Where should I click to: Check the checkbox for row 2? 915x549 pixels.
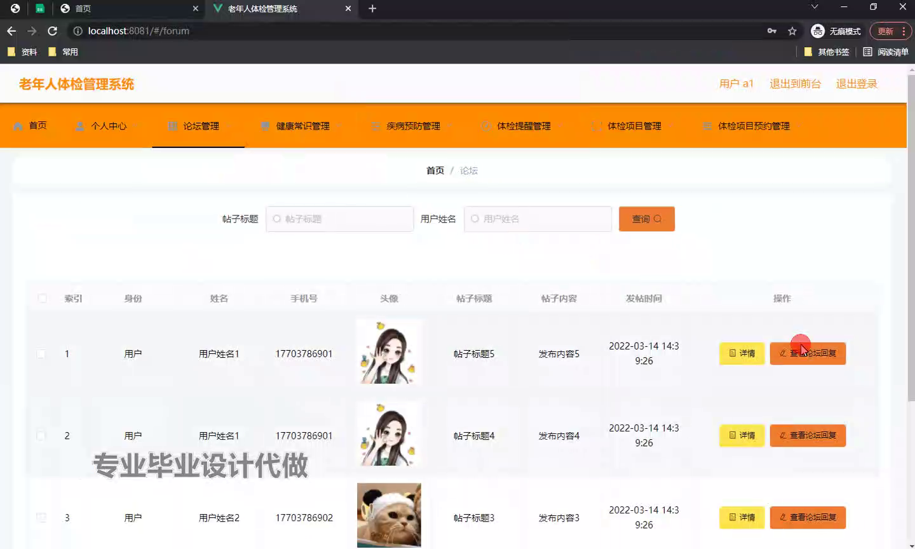41,436
